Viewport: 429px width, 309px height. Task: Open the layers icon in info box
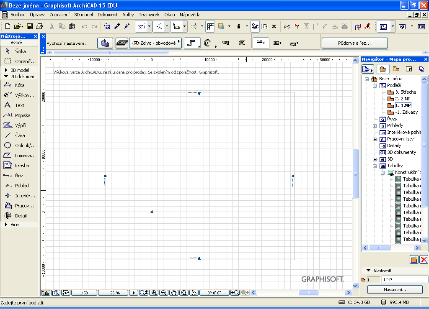pos(122,43)
